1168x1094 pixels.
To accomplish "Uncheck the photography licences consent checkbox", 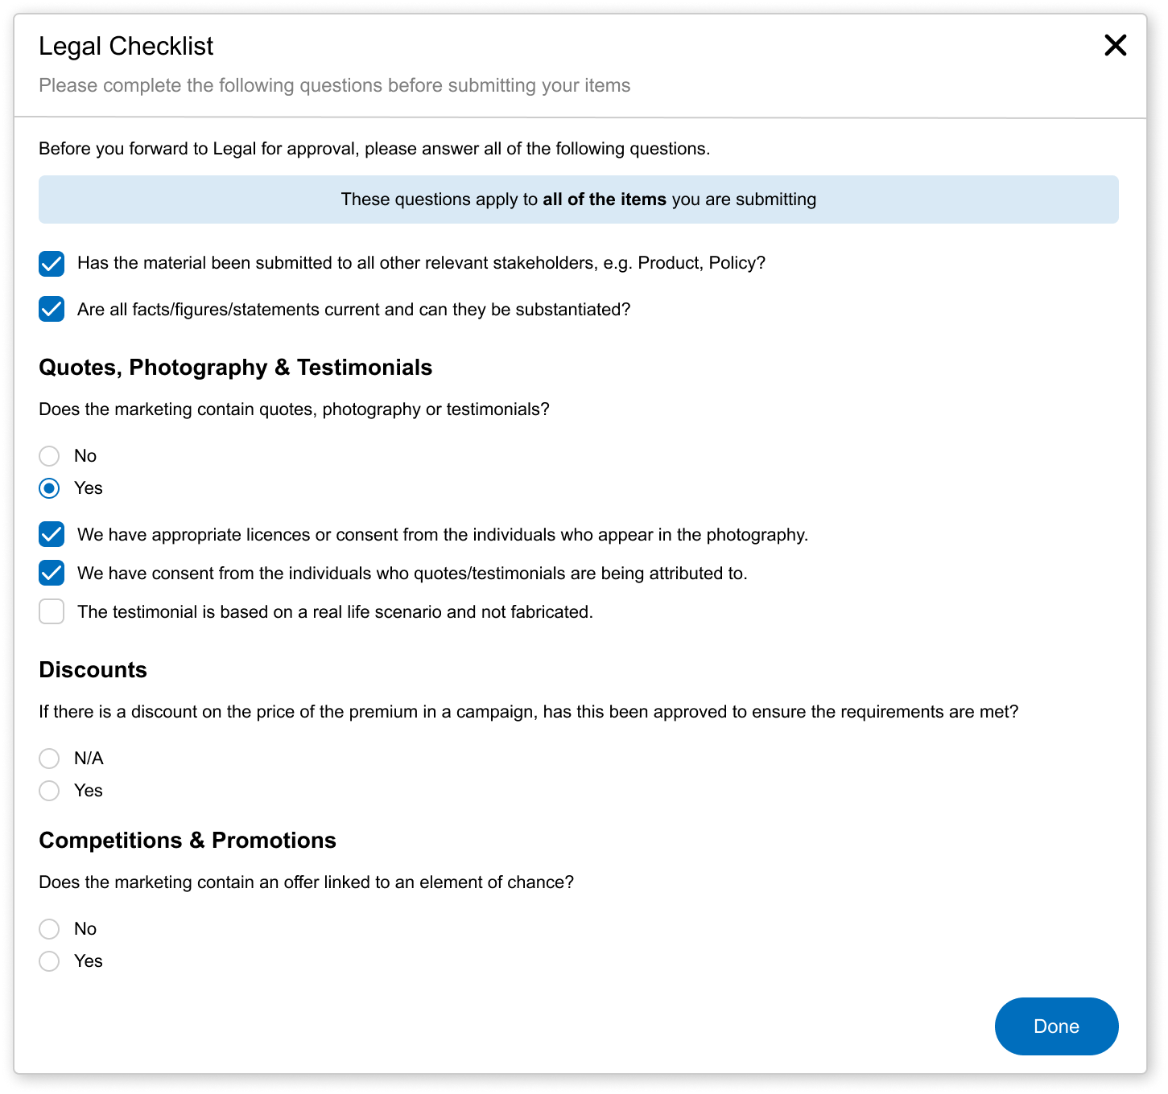I will point(52,535).
